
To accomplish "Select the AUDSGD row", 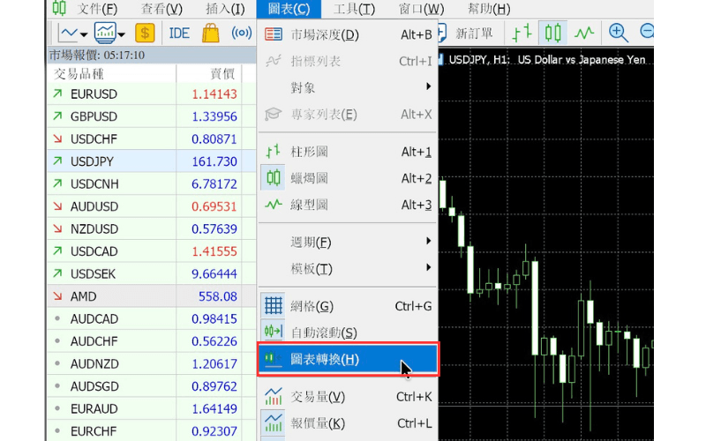I will 152,386.
